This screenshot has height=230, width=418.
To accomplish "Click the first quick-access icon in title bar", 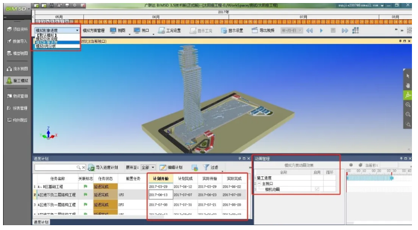I will coord(36,5).
